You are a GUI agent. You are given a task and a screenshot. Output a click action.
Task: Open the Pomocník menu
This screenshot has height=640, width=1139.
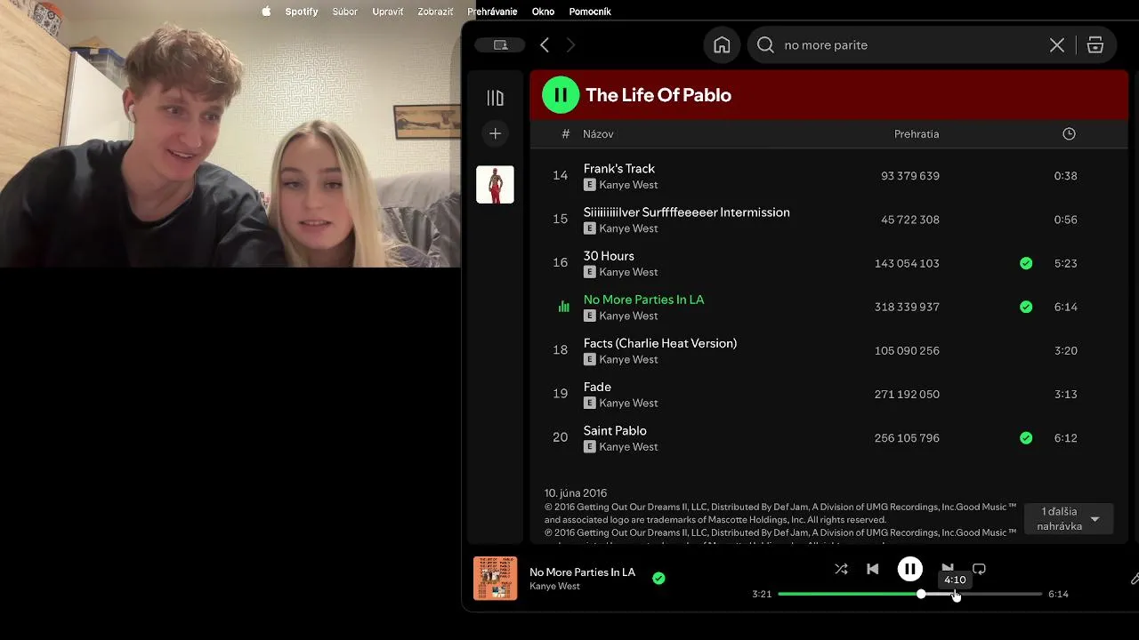point(590,12)
